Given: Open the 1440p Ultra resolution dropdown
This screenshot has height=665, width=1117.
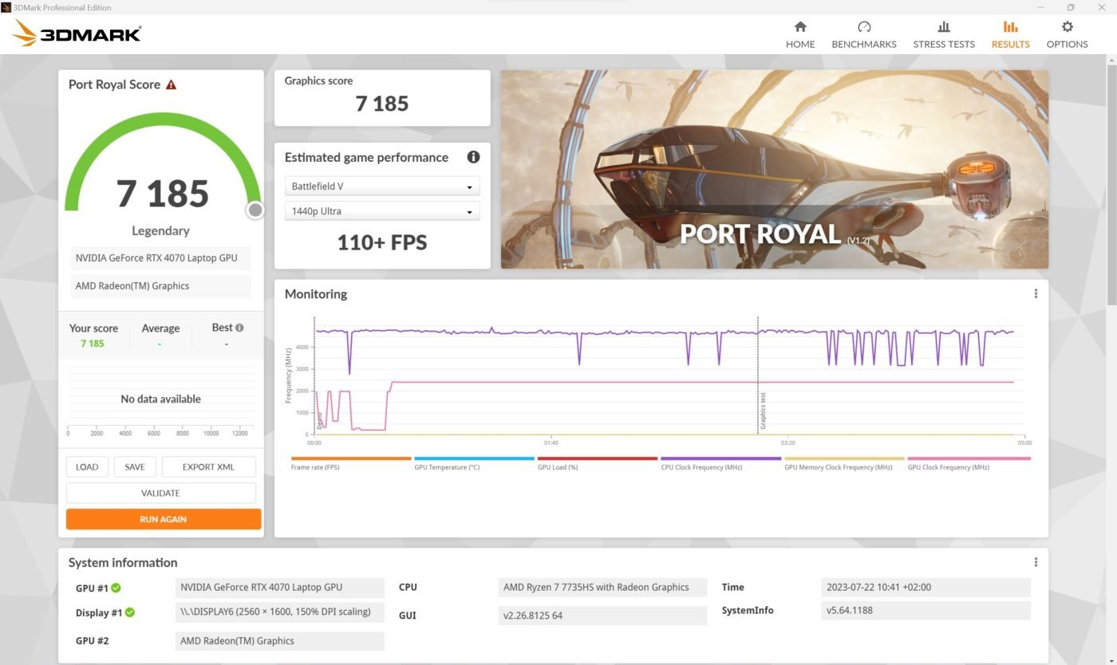Looking at the screenshot, I should pos(382,211).
